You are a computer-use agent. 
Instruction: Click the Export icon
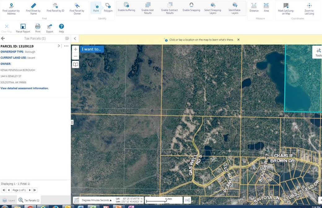(x=50, y=29)
